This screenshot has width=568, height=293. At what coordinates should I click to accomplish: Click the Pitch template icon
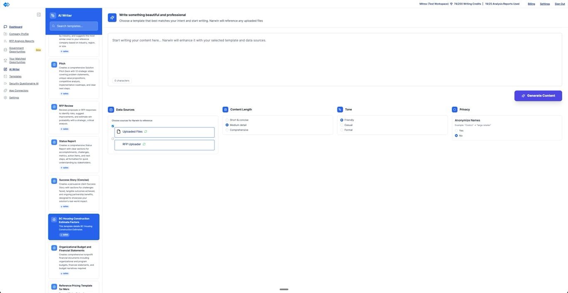pos(54,65)
